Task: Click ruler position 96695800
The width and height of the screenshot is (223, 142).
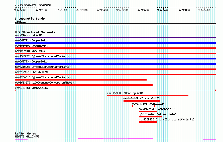Action: tap(184, 10)
